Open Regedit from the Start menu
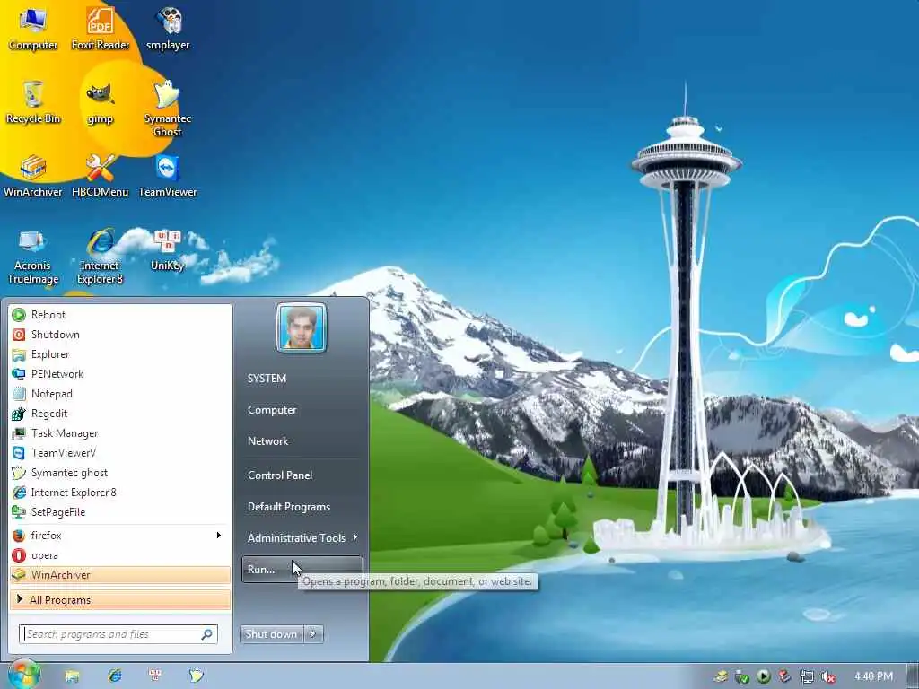The image size is (919, 689). 120,414
